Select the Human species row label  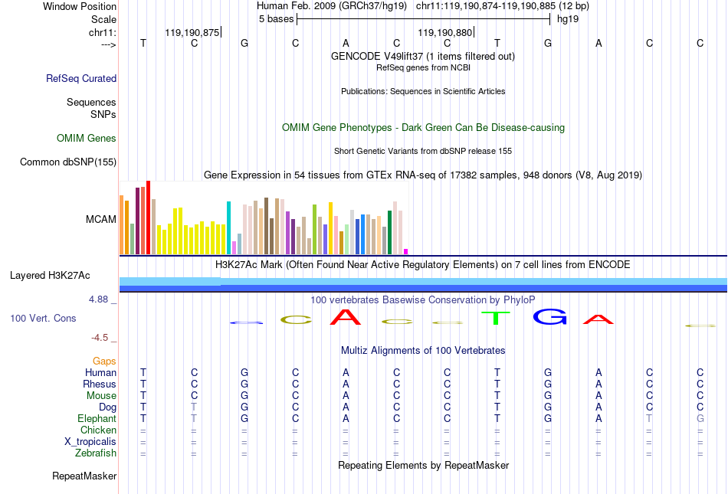tap(100, 372)
